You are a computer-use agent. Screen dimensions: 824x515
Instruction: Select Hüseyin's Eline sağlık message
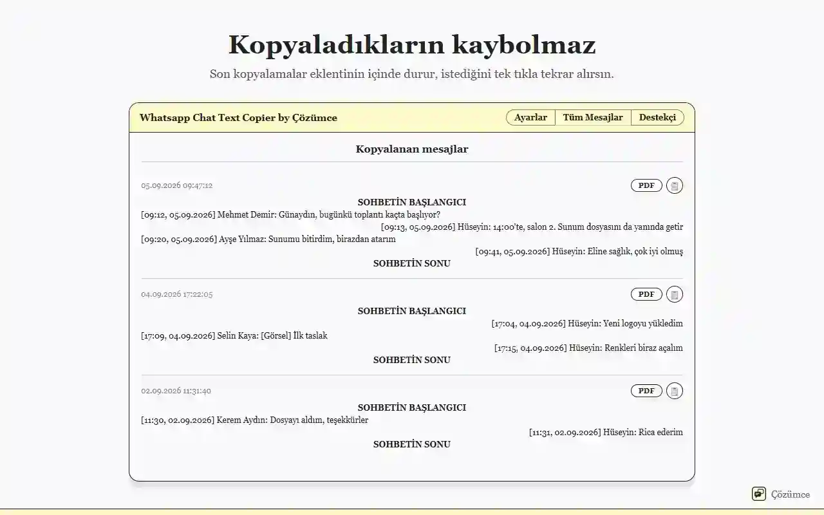pyautogui.click(x=579, y=251)
